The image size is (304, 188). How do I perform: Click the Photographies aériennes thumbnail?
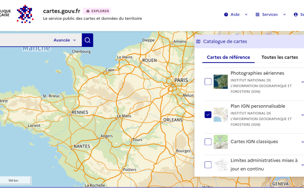[x=220, y=82]
